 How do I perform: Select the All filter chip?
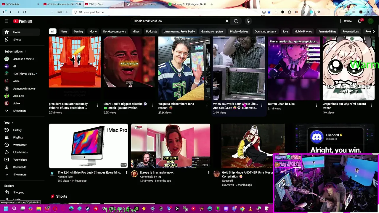(x=52, y=31)
